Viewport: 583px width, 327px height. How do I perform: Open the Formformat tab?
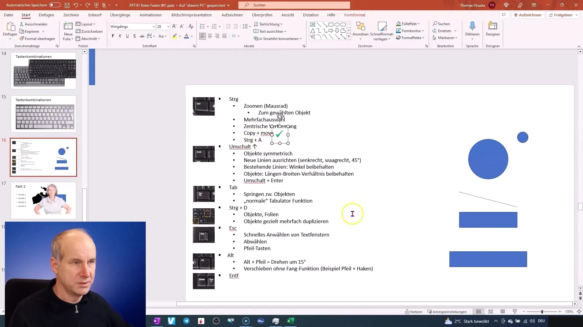(355, 15)
